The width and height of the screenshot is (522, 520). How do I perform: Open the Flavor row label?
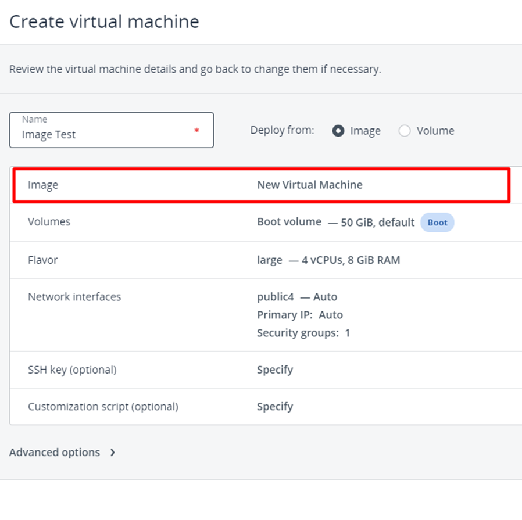[42, 260]
